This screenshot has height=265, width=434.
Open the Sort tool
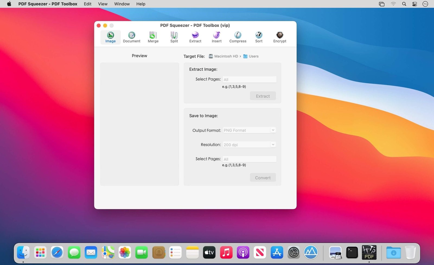click(x=259, y=37)
